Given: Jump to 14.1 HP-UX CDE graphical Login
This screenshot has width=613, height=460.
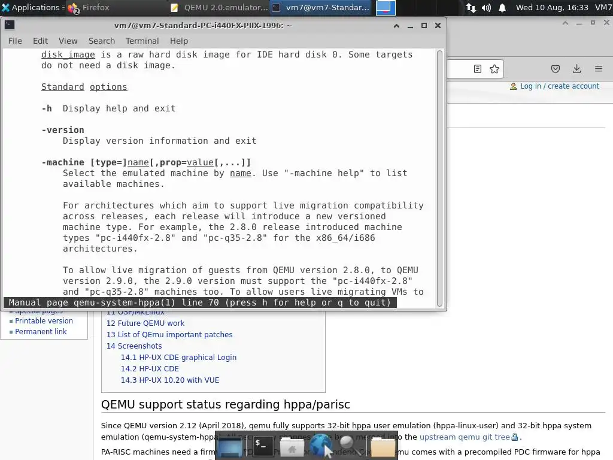Looking at the screenshot, I should coord(178,357).
